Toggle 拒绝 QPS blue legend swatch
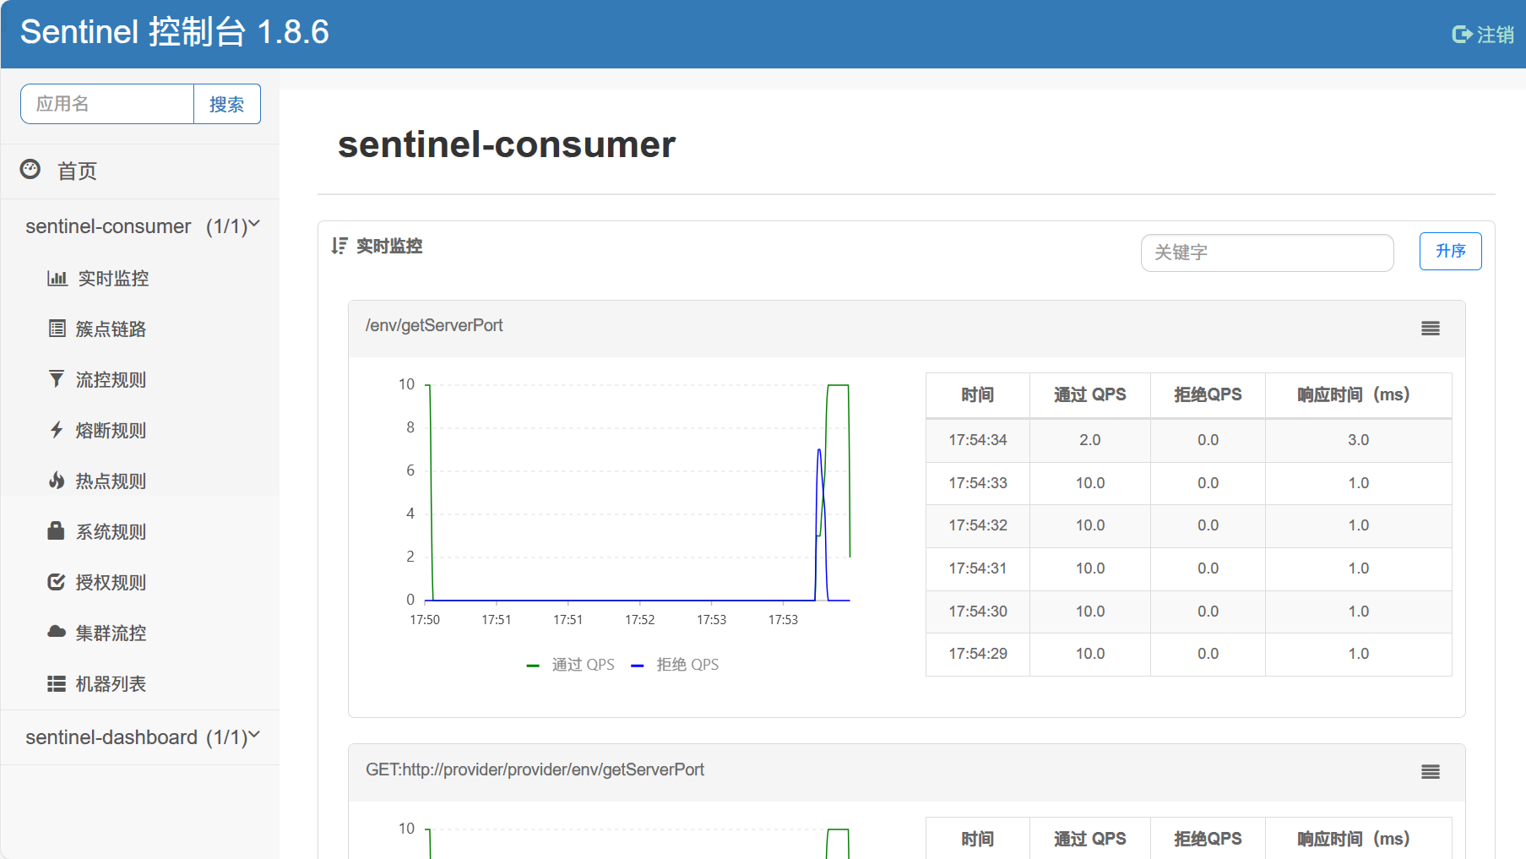 click(x=638, y=666)
